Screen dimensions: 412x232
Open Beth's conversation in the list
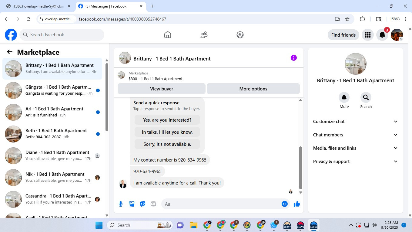tap(52, 134)
